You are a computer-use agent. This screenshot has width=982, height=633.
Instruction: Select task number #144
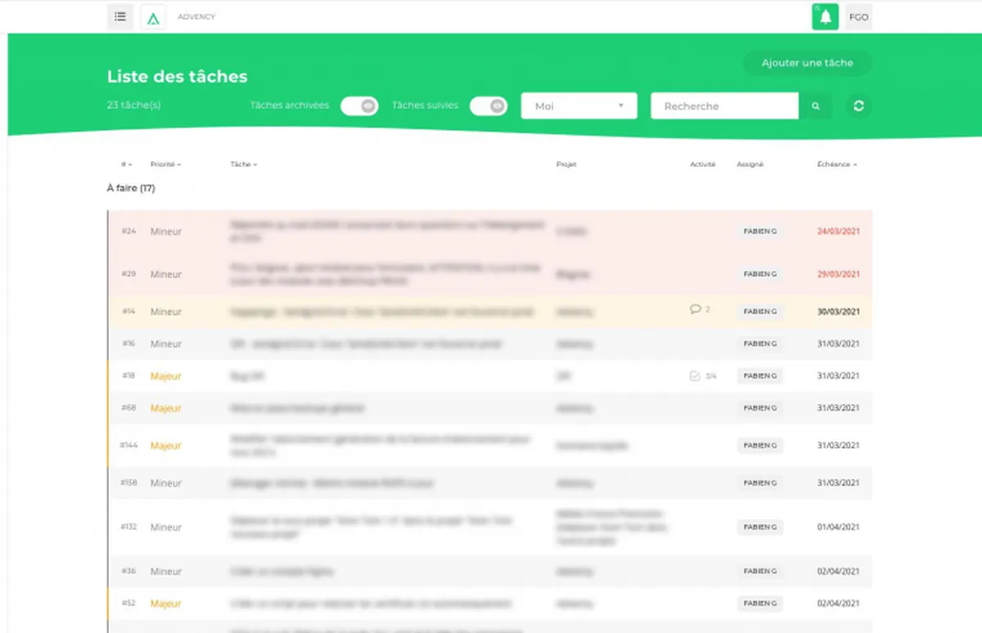(x=128, y=446)
